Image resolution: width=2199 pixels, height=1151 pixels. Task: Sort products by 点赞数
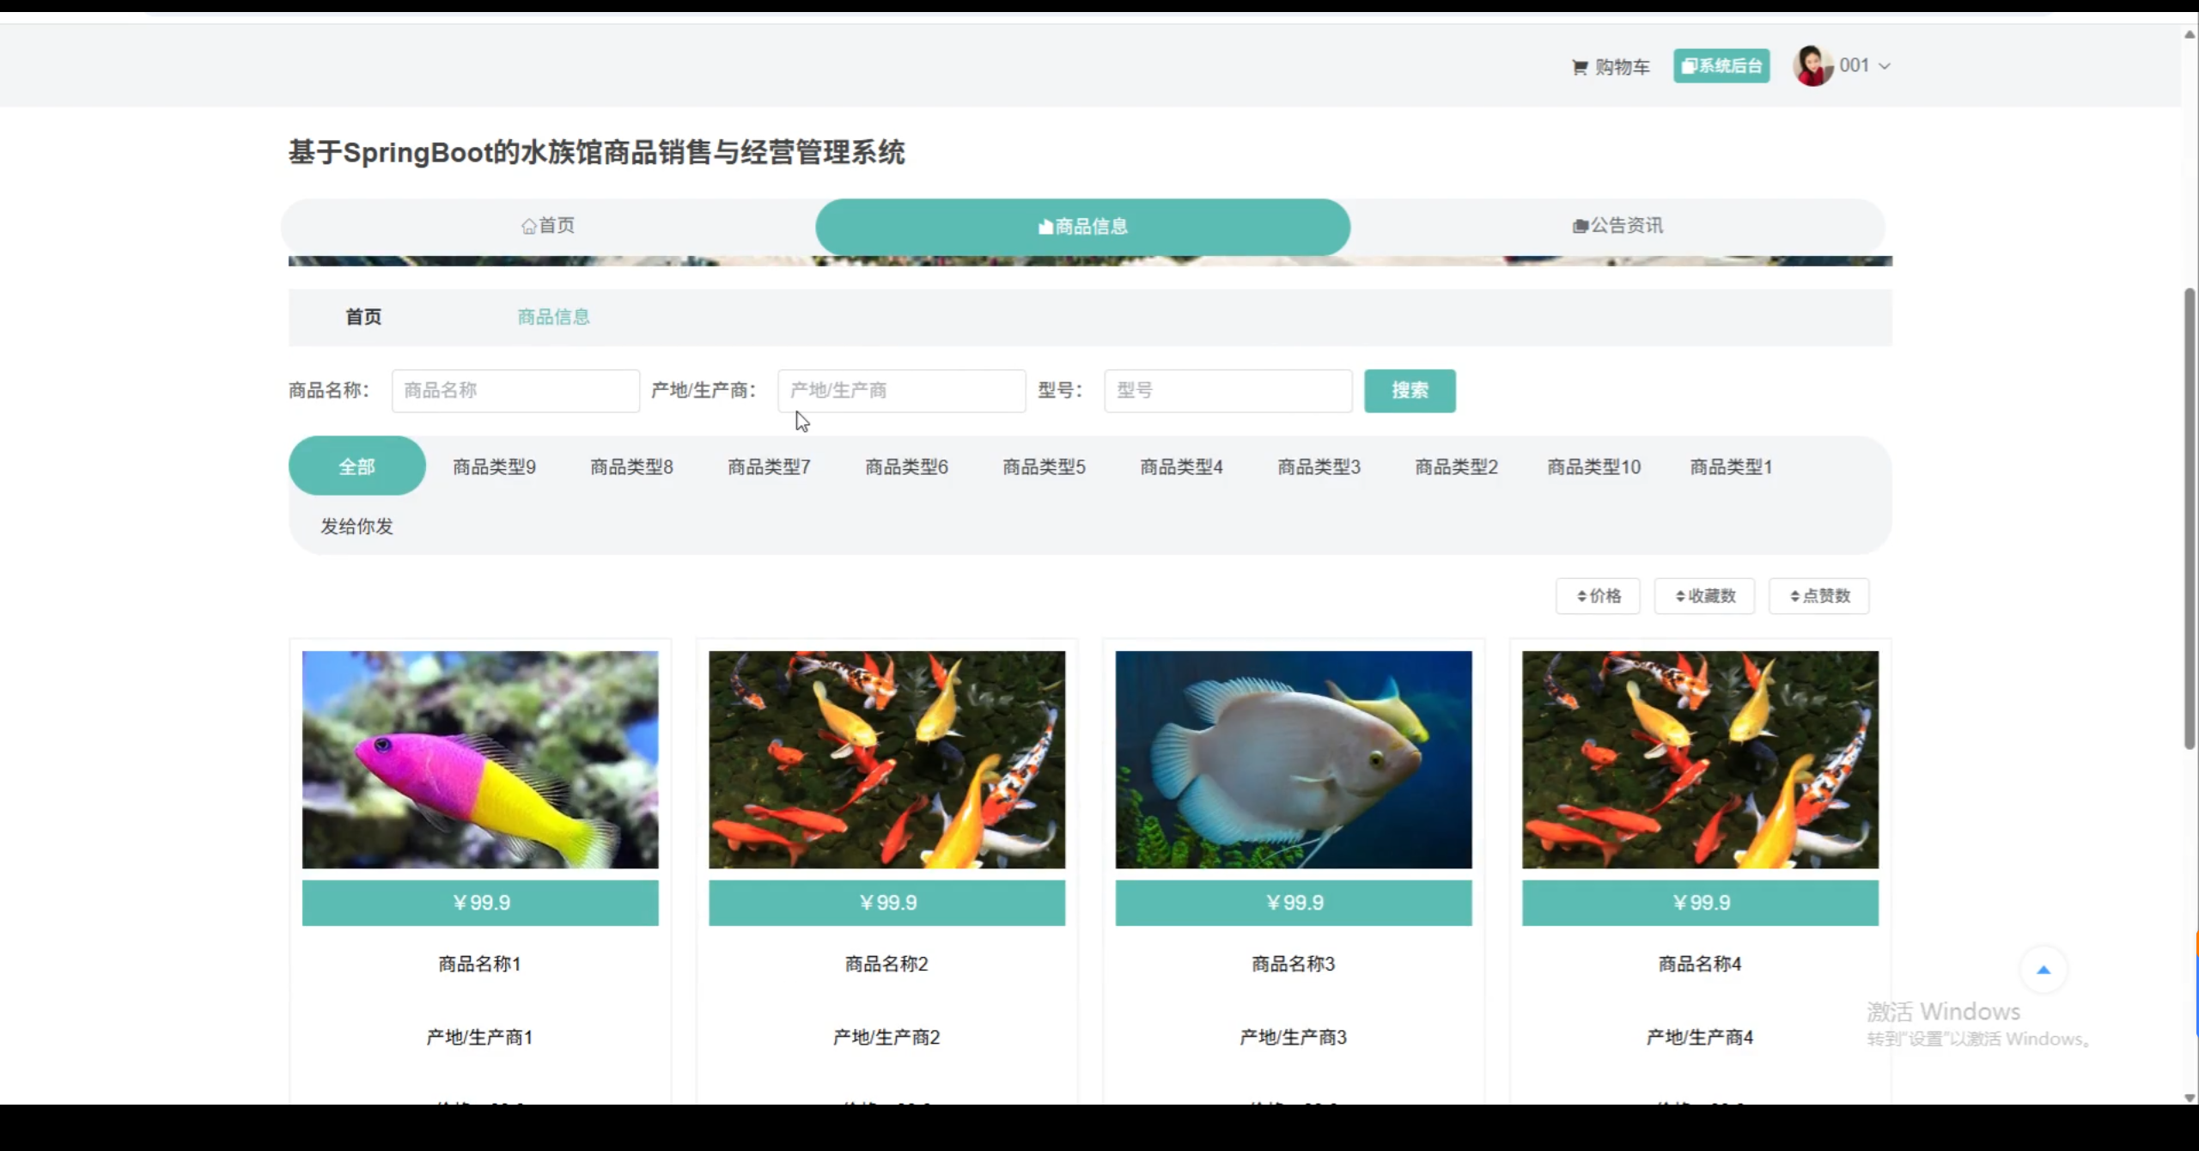coord(1818,596)
